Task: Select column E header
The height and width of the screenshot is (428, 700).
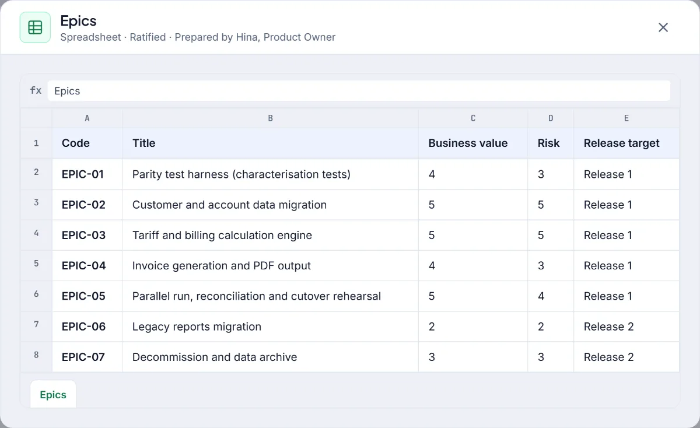Action: [626, 118]
